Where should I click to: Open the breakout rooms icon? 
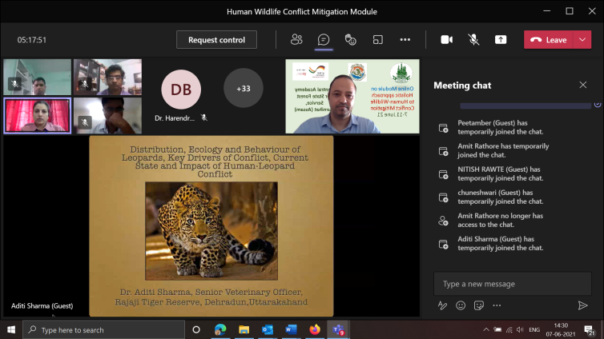coord(377,39)
